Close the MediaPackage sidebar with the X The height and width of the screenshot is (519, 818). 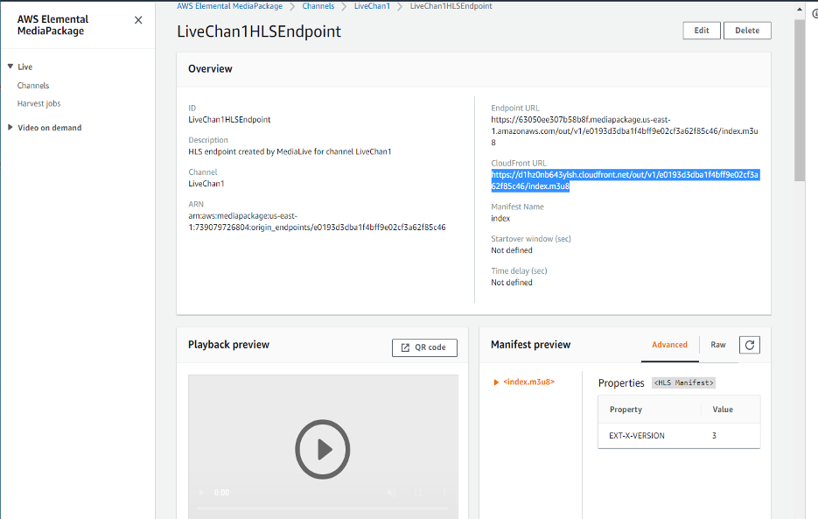137,20
